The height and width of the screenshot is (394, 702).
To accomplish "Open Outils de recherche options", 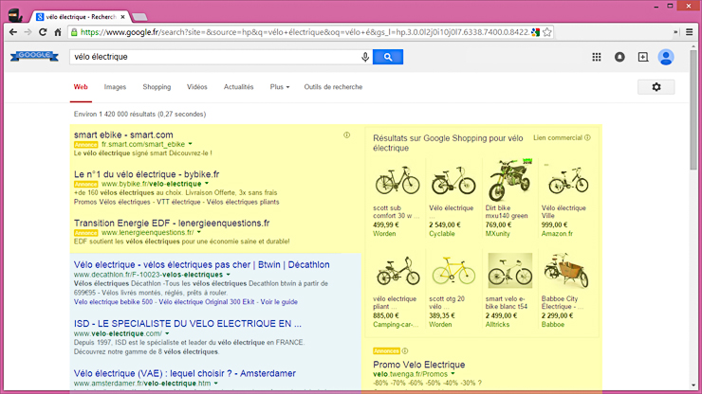I will [x=333, y=87].
